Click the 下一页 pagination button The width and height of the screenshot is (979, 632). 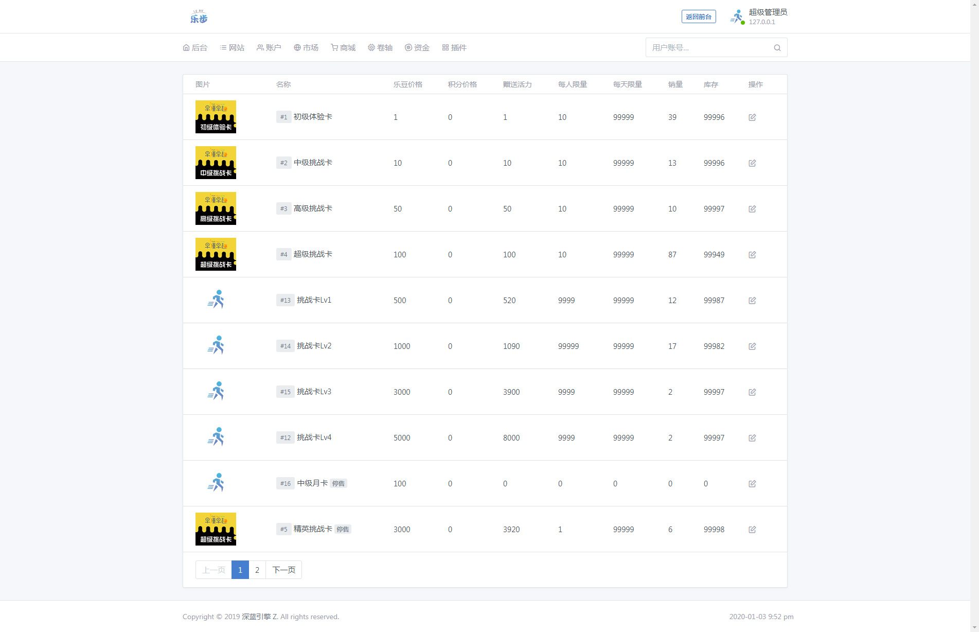point(283,570)
